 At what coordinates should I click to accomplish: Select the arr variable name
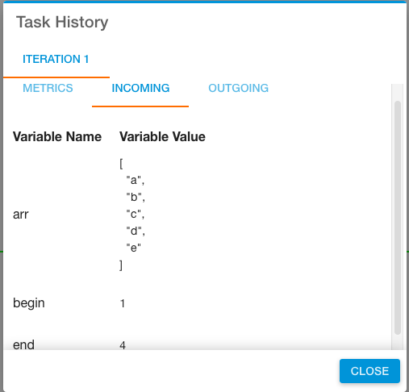(21, 215)
